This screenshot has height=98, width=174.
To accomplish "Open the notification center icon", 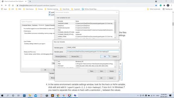I will 170,96.
